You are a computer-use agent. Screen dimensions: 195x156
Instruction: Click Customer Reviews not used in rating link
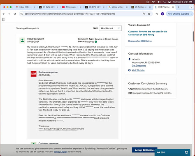(x=148, y=33)
